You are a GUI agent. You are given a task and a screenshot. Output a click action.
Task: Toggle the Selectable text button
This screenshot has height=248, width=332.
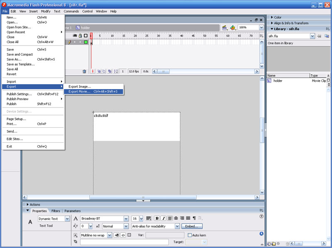click(x=117, y=235)
